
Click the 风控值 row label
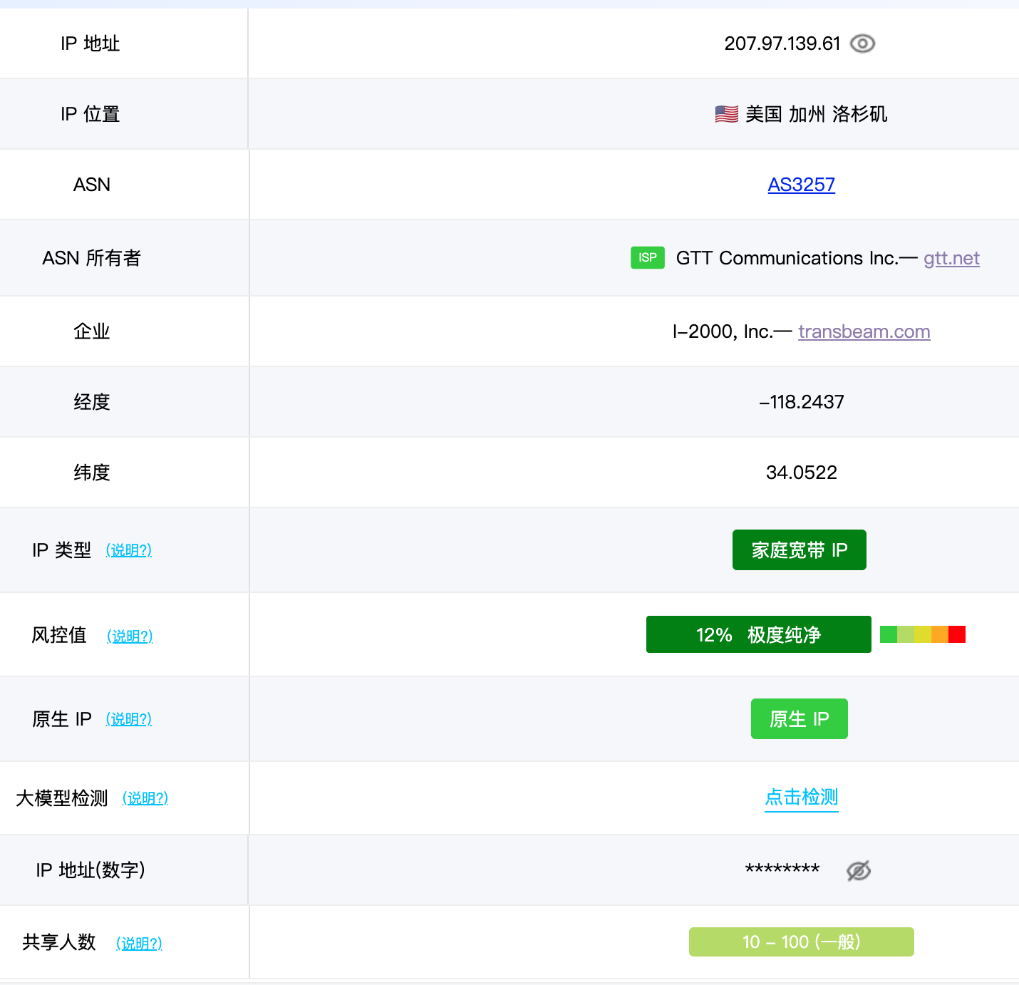(59, 635)
